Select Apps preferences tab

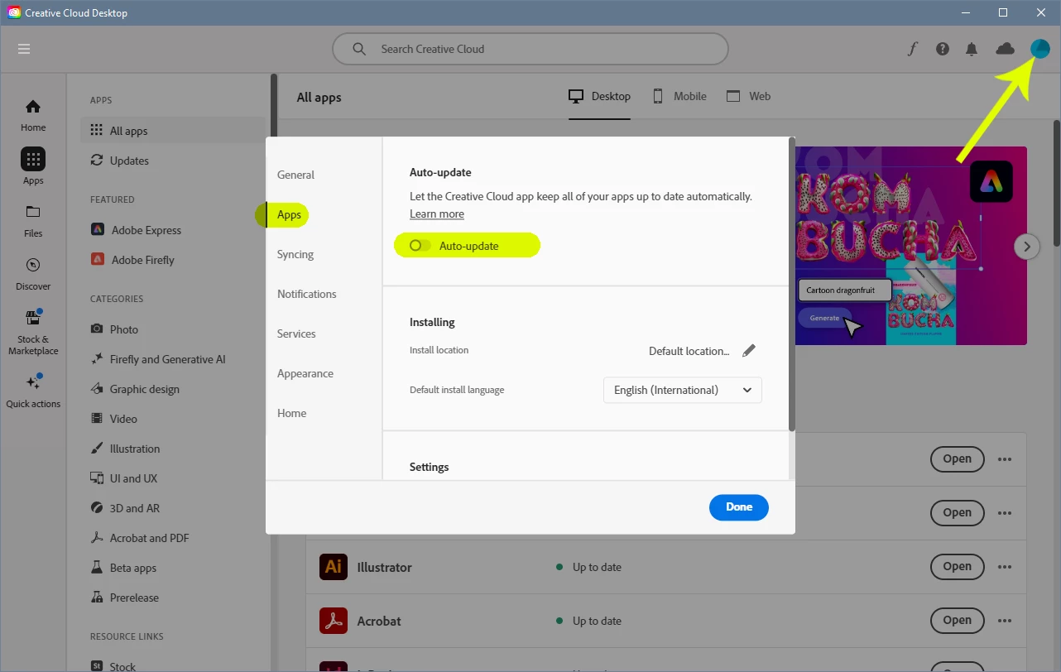289,214
